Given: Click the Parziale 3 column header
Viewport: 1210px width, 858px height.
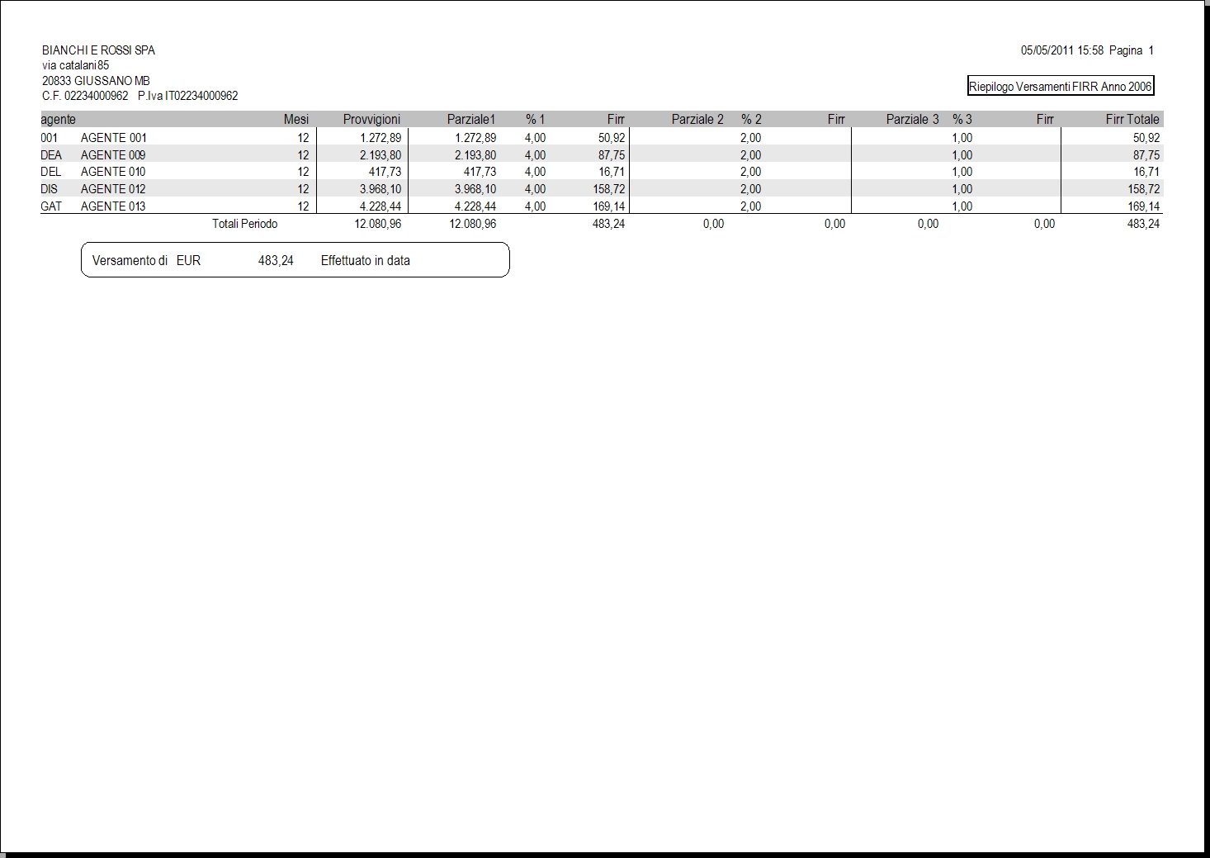Looking at the screenshot, I should [912, 120].
